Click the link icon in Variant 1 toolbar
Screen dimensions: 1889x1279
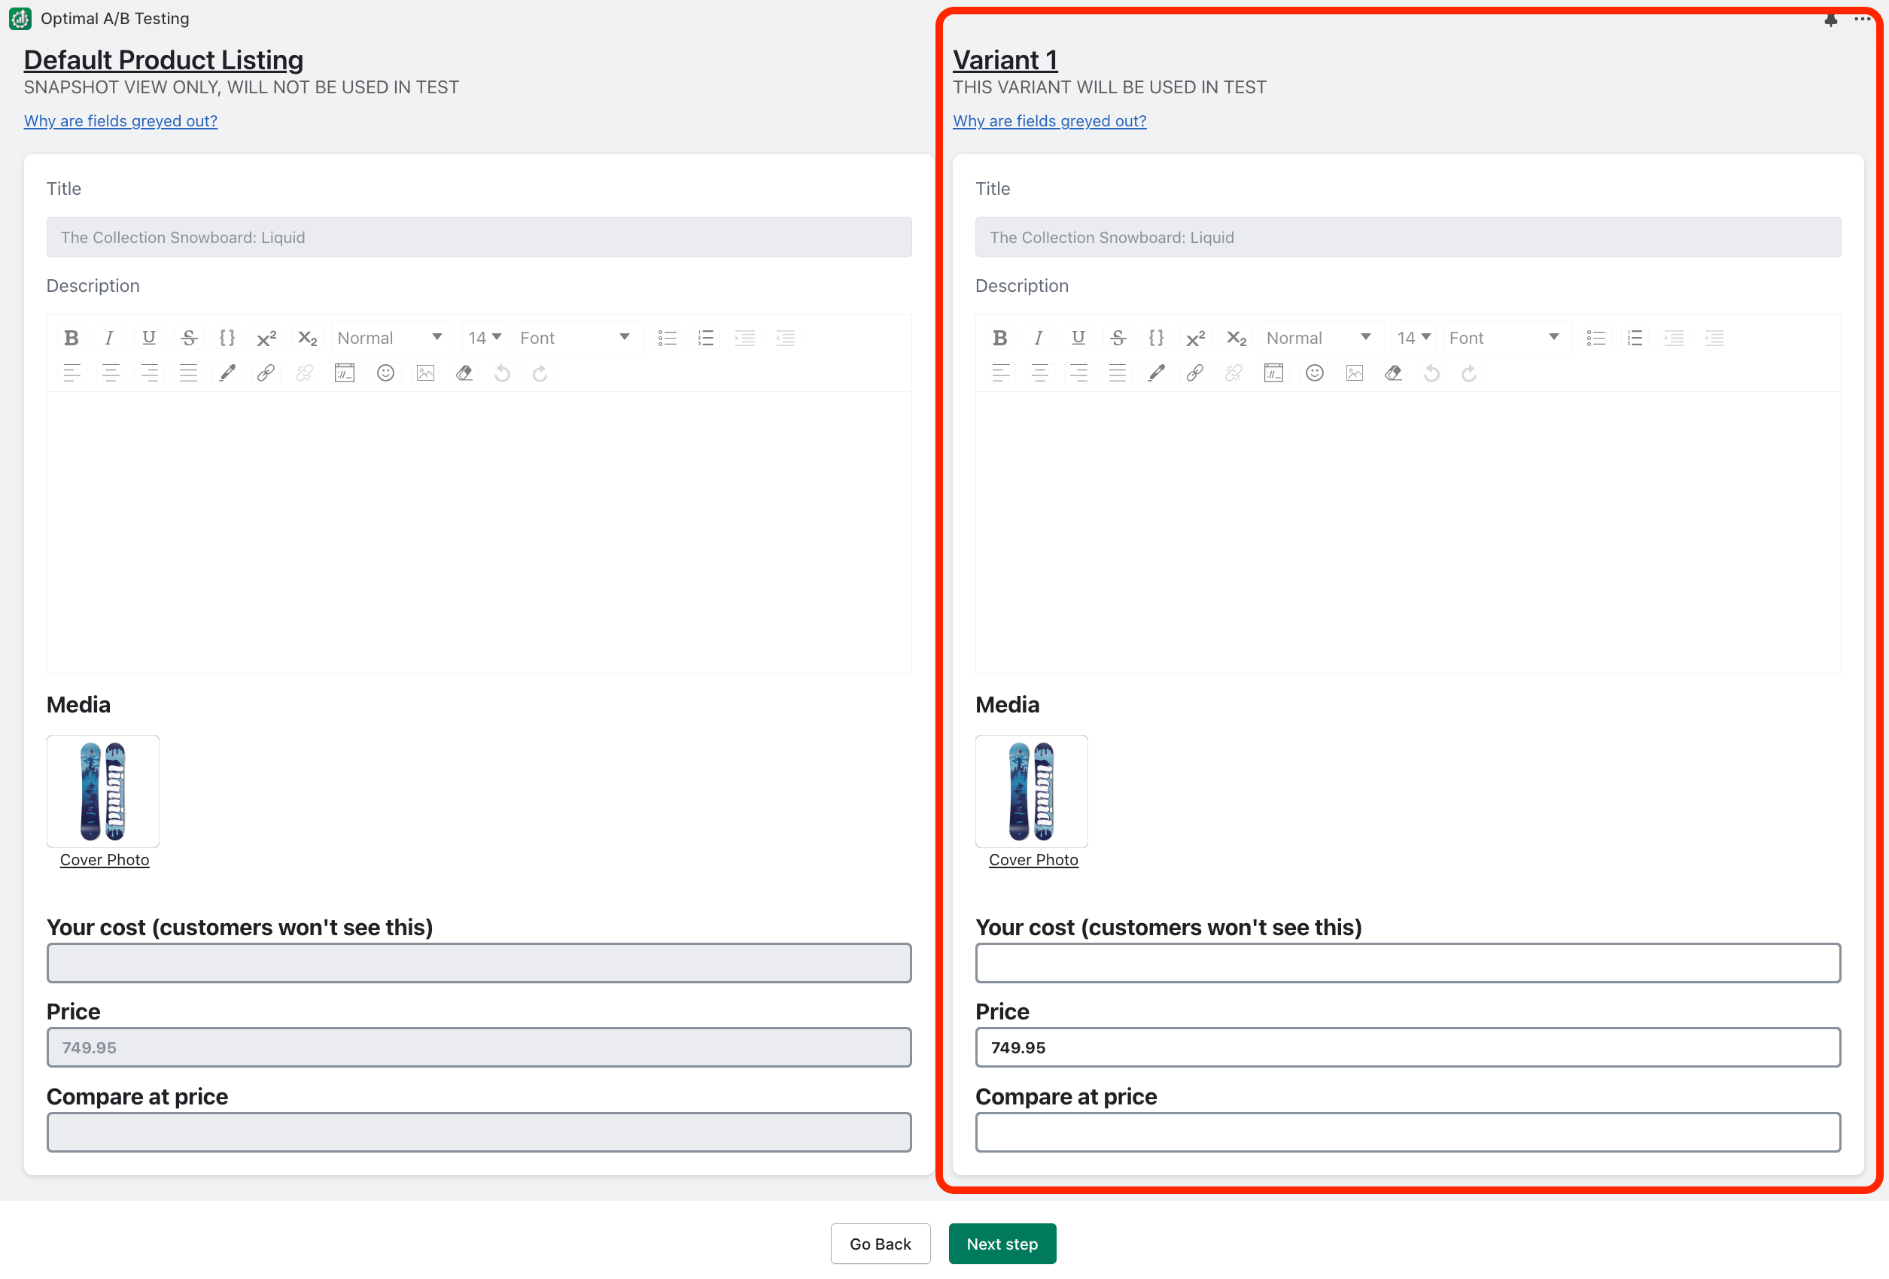(1194, 373)
